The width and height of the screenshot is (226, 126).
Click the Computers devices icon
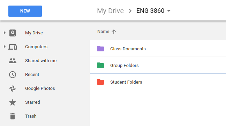tap(13, 47)
